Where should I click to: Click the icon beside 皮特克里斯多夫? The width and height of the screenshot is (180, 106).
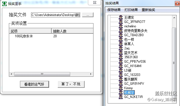(x=121, y=31)
